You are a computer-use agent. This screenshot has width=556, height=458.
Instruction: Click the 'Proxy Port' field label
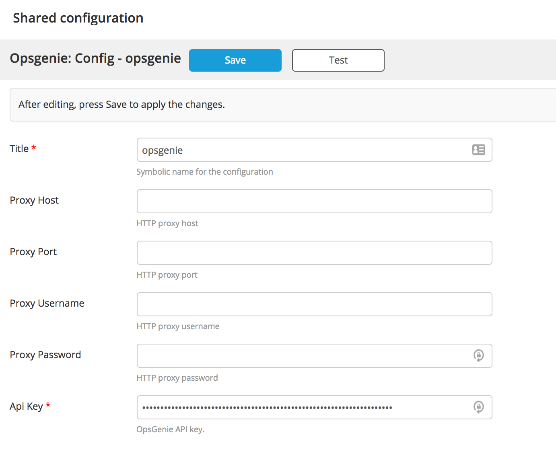coord(33,252)
